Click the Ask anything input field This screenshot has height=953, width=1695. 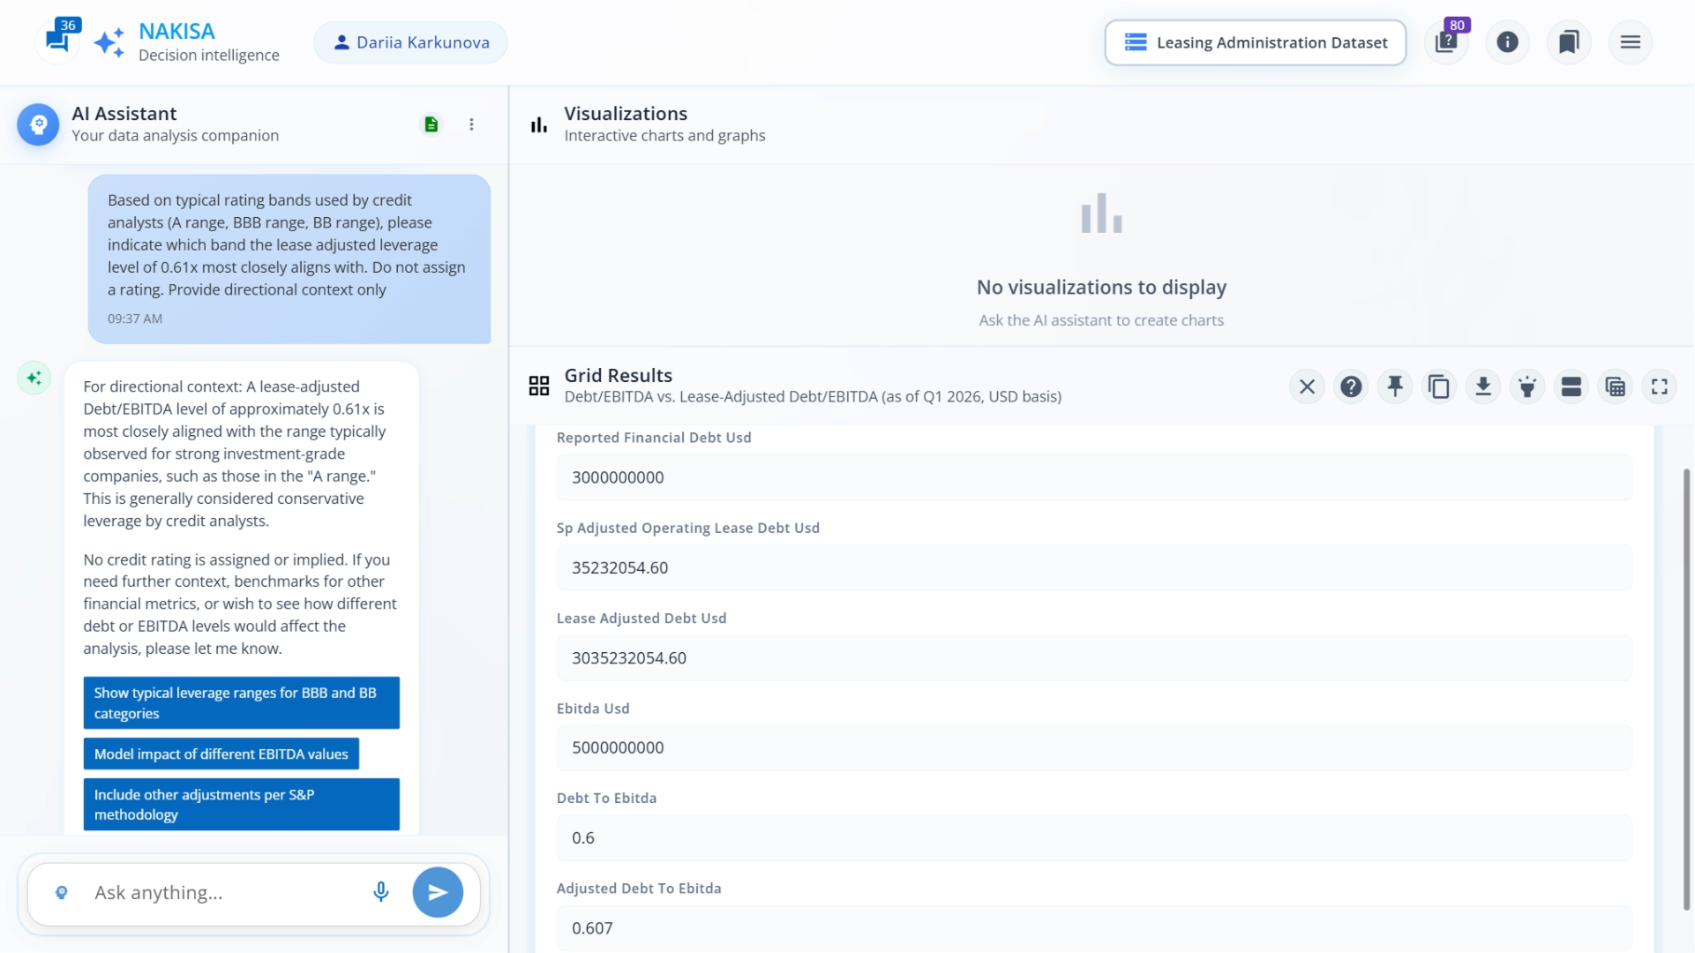225,892
